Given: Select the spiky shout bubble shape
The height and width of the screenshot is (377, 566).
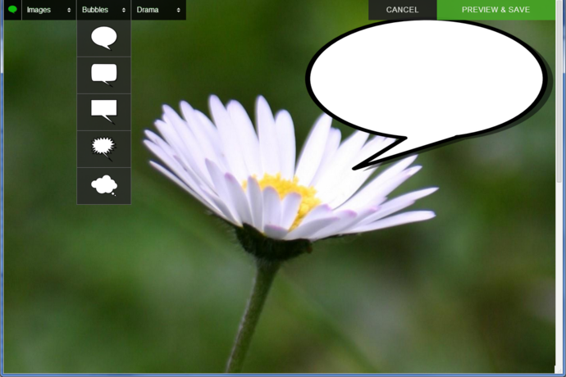Looking at the screenshot, I should (104, 149).
